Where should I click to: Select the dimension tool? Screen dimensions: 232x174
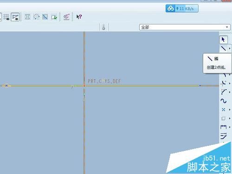224,127
